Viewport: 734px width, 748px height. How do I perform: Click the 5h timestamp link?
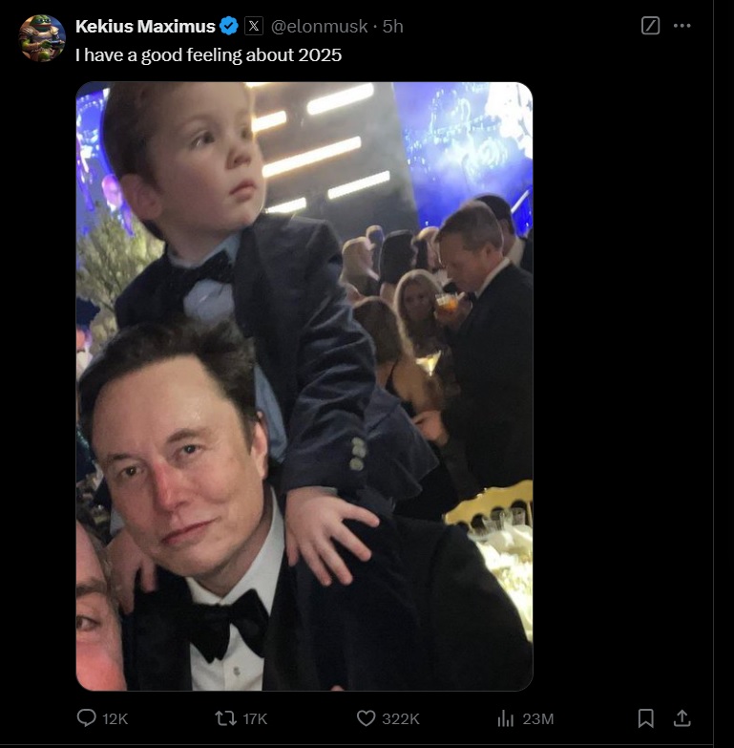tap(392, 27)
